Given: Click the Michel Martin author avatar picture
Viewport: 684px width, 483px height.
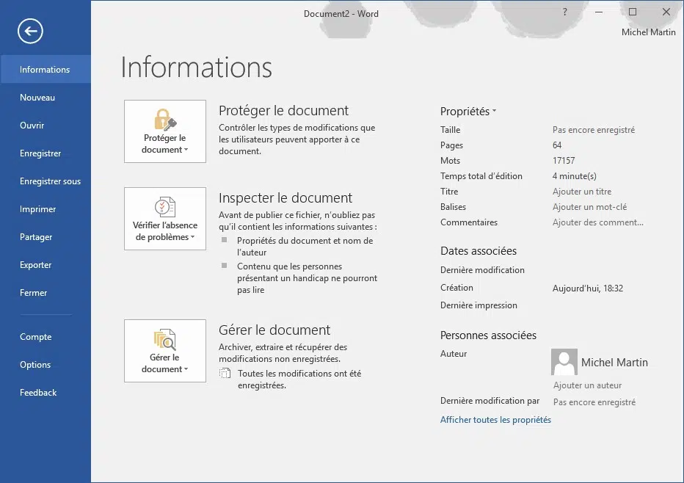Looking at the screenshot, I should [564, 362].
